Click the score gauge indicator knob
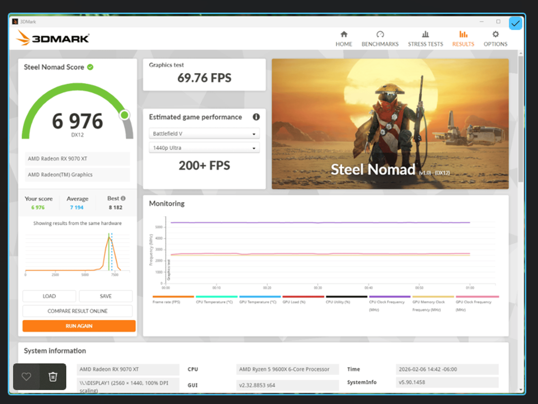 125,115
